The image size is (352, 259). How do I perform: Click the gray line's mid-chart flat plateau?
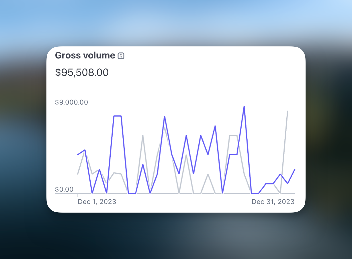point(233,135)
